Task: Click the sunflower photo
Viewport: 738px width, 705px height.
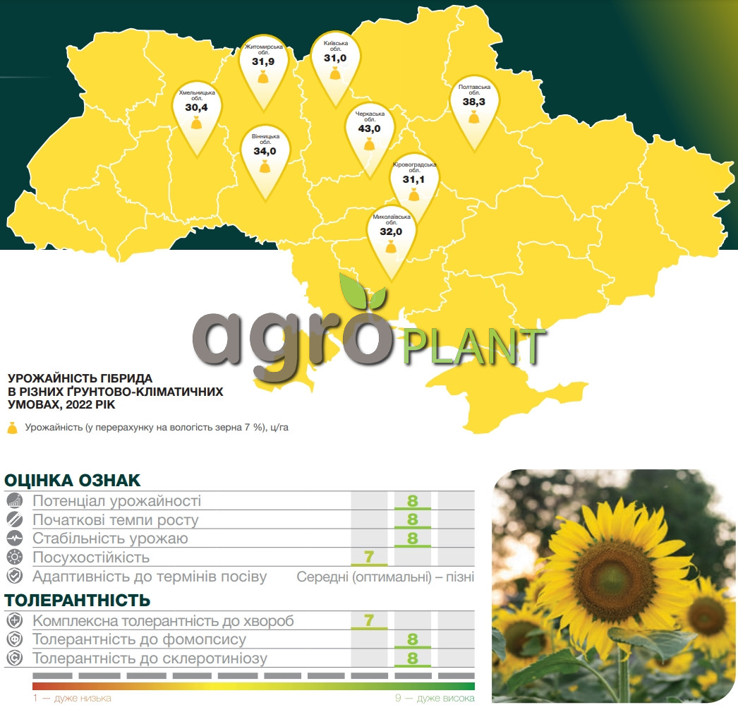Action: click(x=613, y=586)
